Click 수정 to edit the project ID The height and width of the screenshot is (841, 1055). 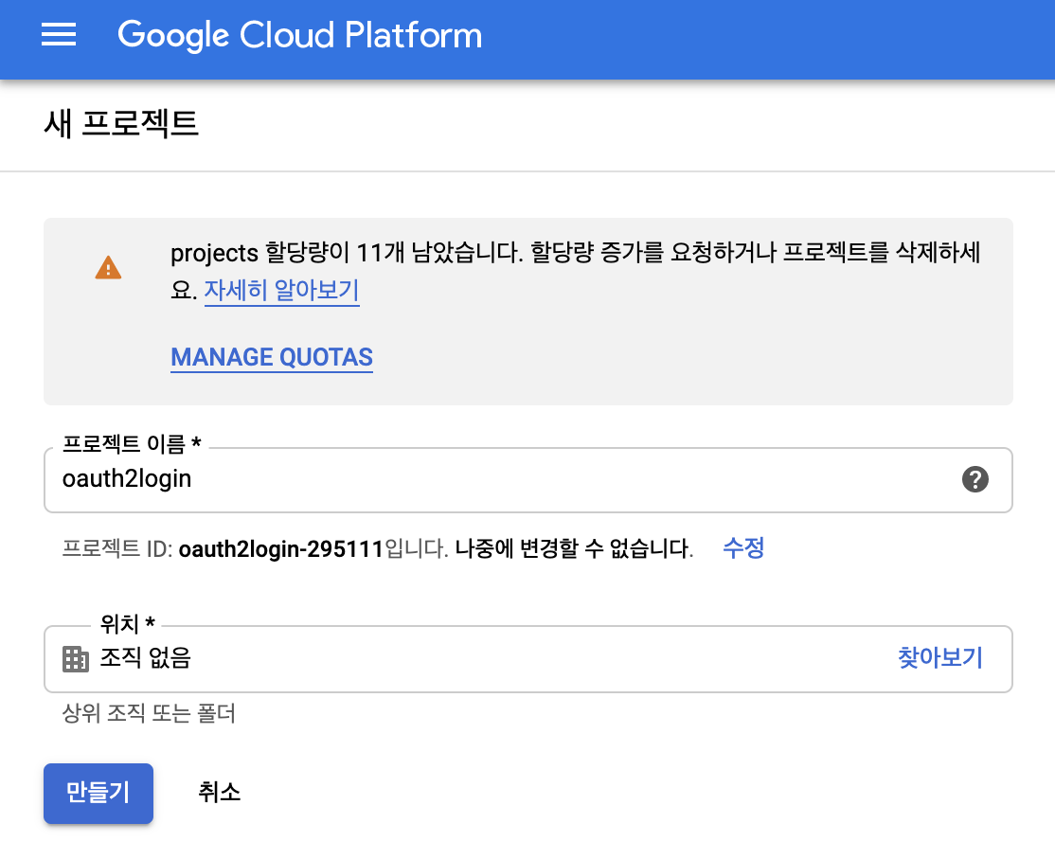[x=743, y=548]
